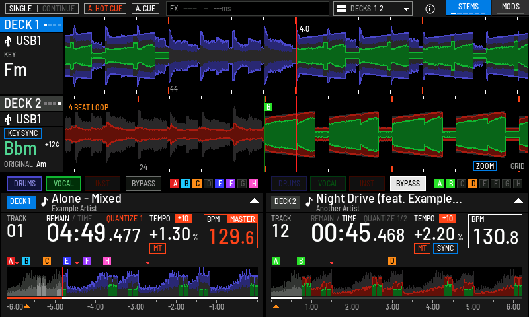The height and width of the screenshot is (317, 529).
Task: Toggle Deck 2 SYNC button
Action: click(445, 248)
